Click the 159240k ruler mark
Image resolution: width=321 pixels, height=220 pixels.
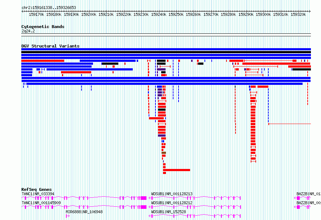tap(159, 14)
